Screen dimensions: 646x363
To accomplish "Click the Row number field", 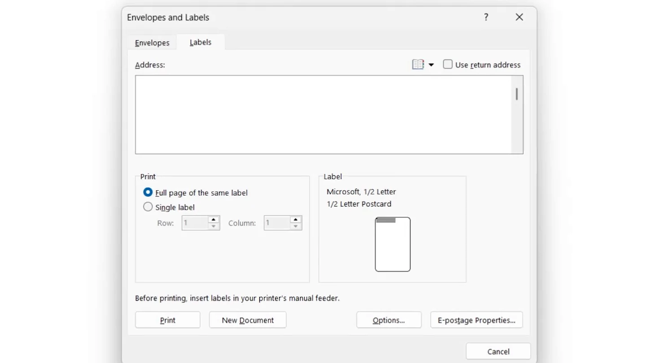I will (x=195, y=223).
